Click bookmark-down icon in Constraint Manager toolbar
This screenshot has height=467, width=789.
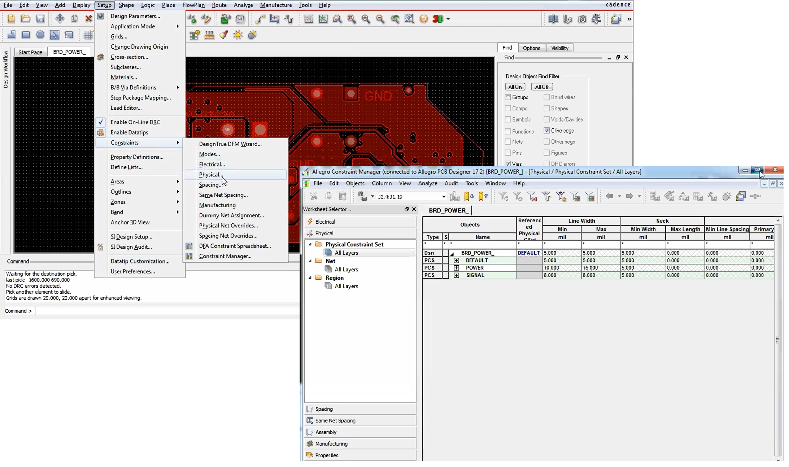point(469,196)
